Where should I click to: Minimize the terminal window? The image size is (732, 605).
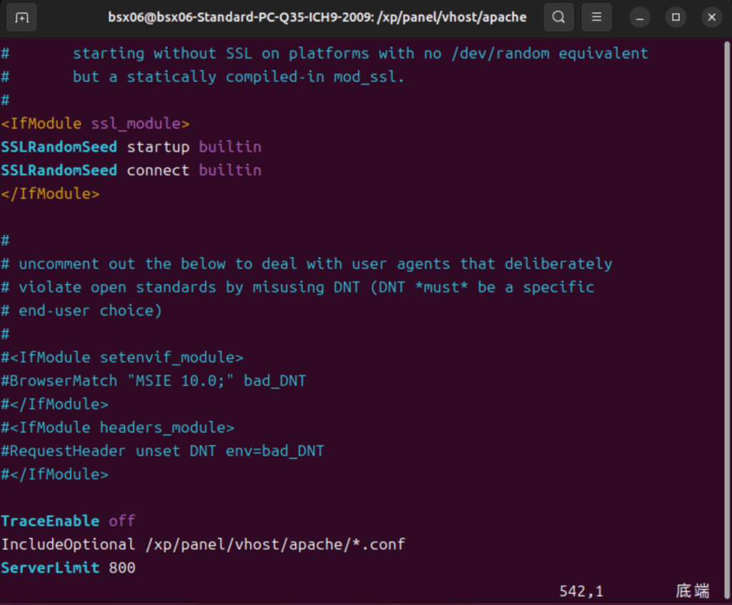(x=640, y=18)
